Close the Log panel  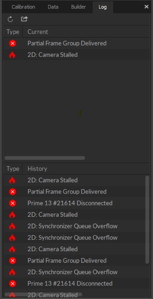point(146,7)
